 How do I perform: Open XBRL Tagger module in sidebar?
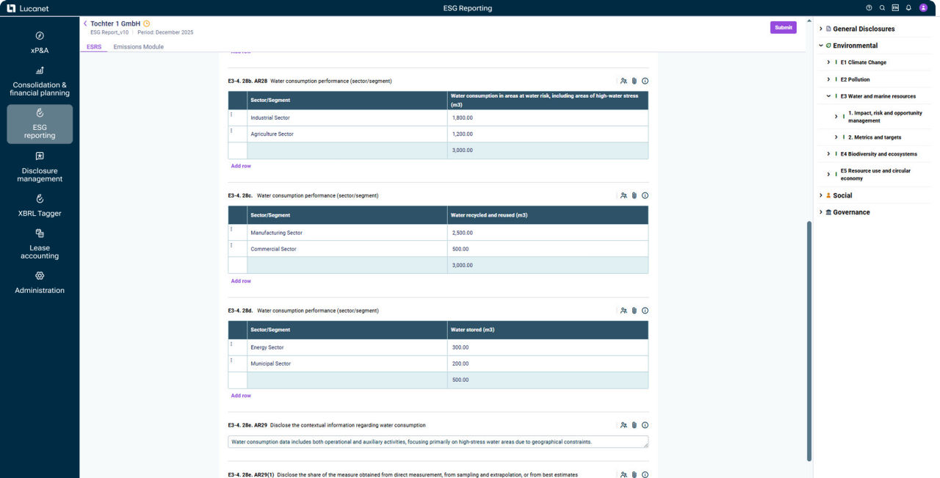point(40,205)
